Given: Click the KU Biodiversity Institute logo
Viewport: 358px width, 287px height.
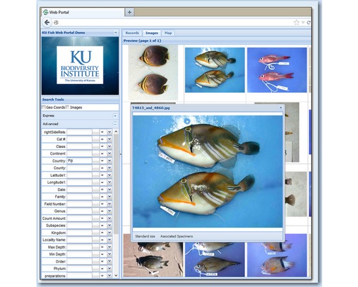Looking at the screenshot, I should pyautogui.click(x=80, y=65).
